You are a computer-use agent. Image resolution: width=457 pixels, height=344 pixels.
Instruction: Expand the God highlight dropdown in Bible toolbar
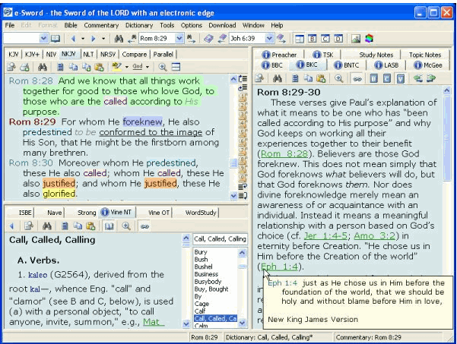(147, 67)
